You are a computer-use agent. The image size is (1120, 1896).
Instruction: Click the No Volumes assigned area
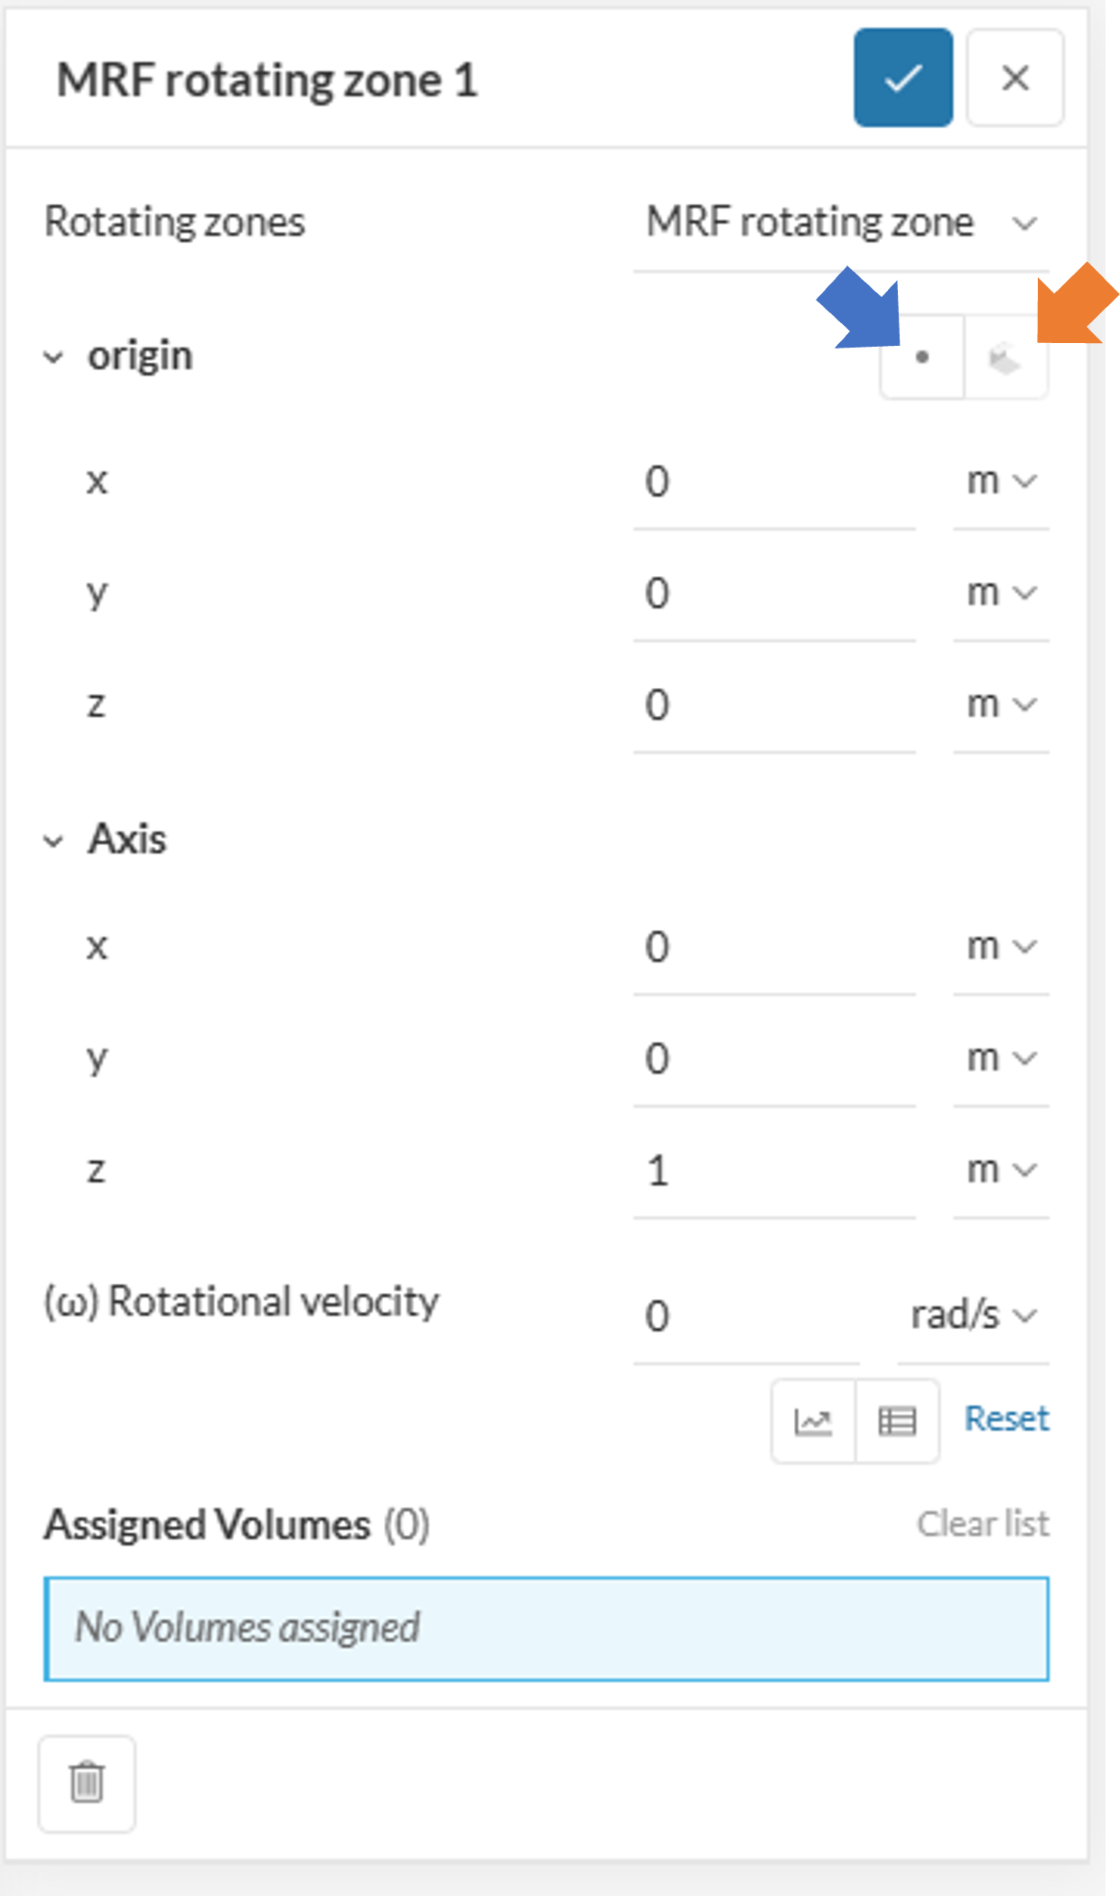pyautogui.click(x=546, y=1630)
